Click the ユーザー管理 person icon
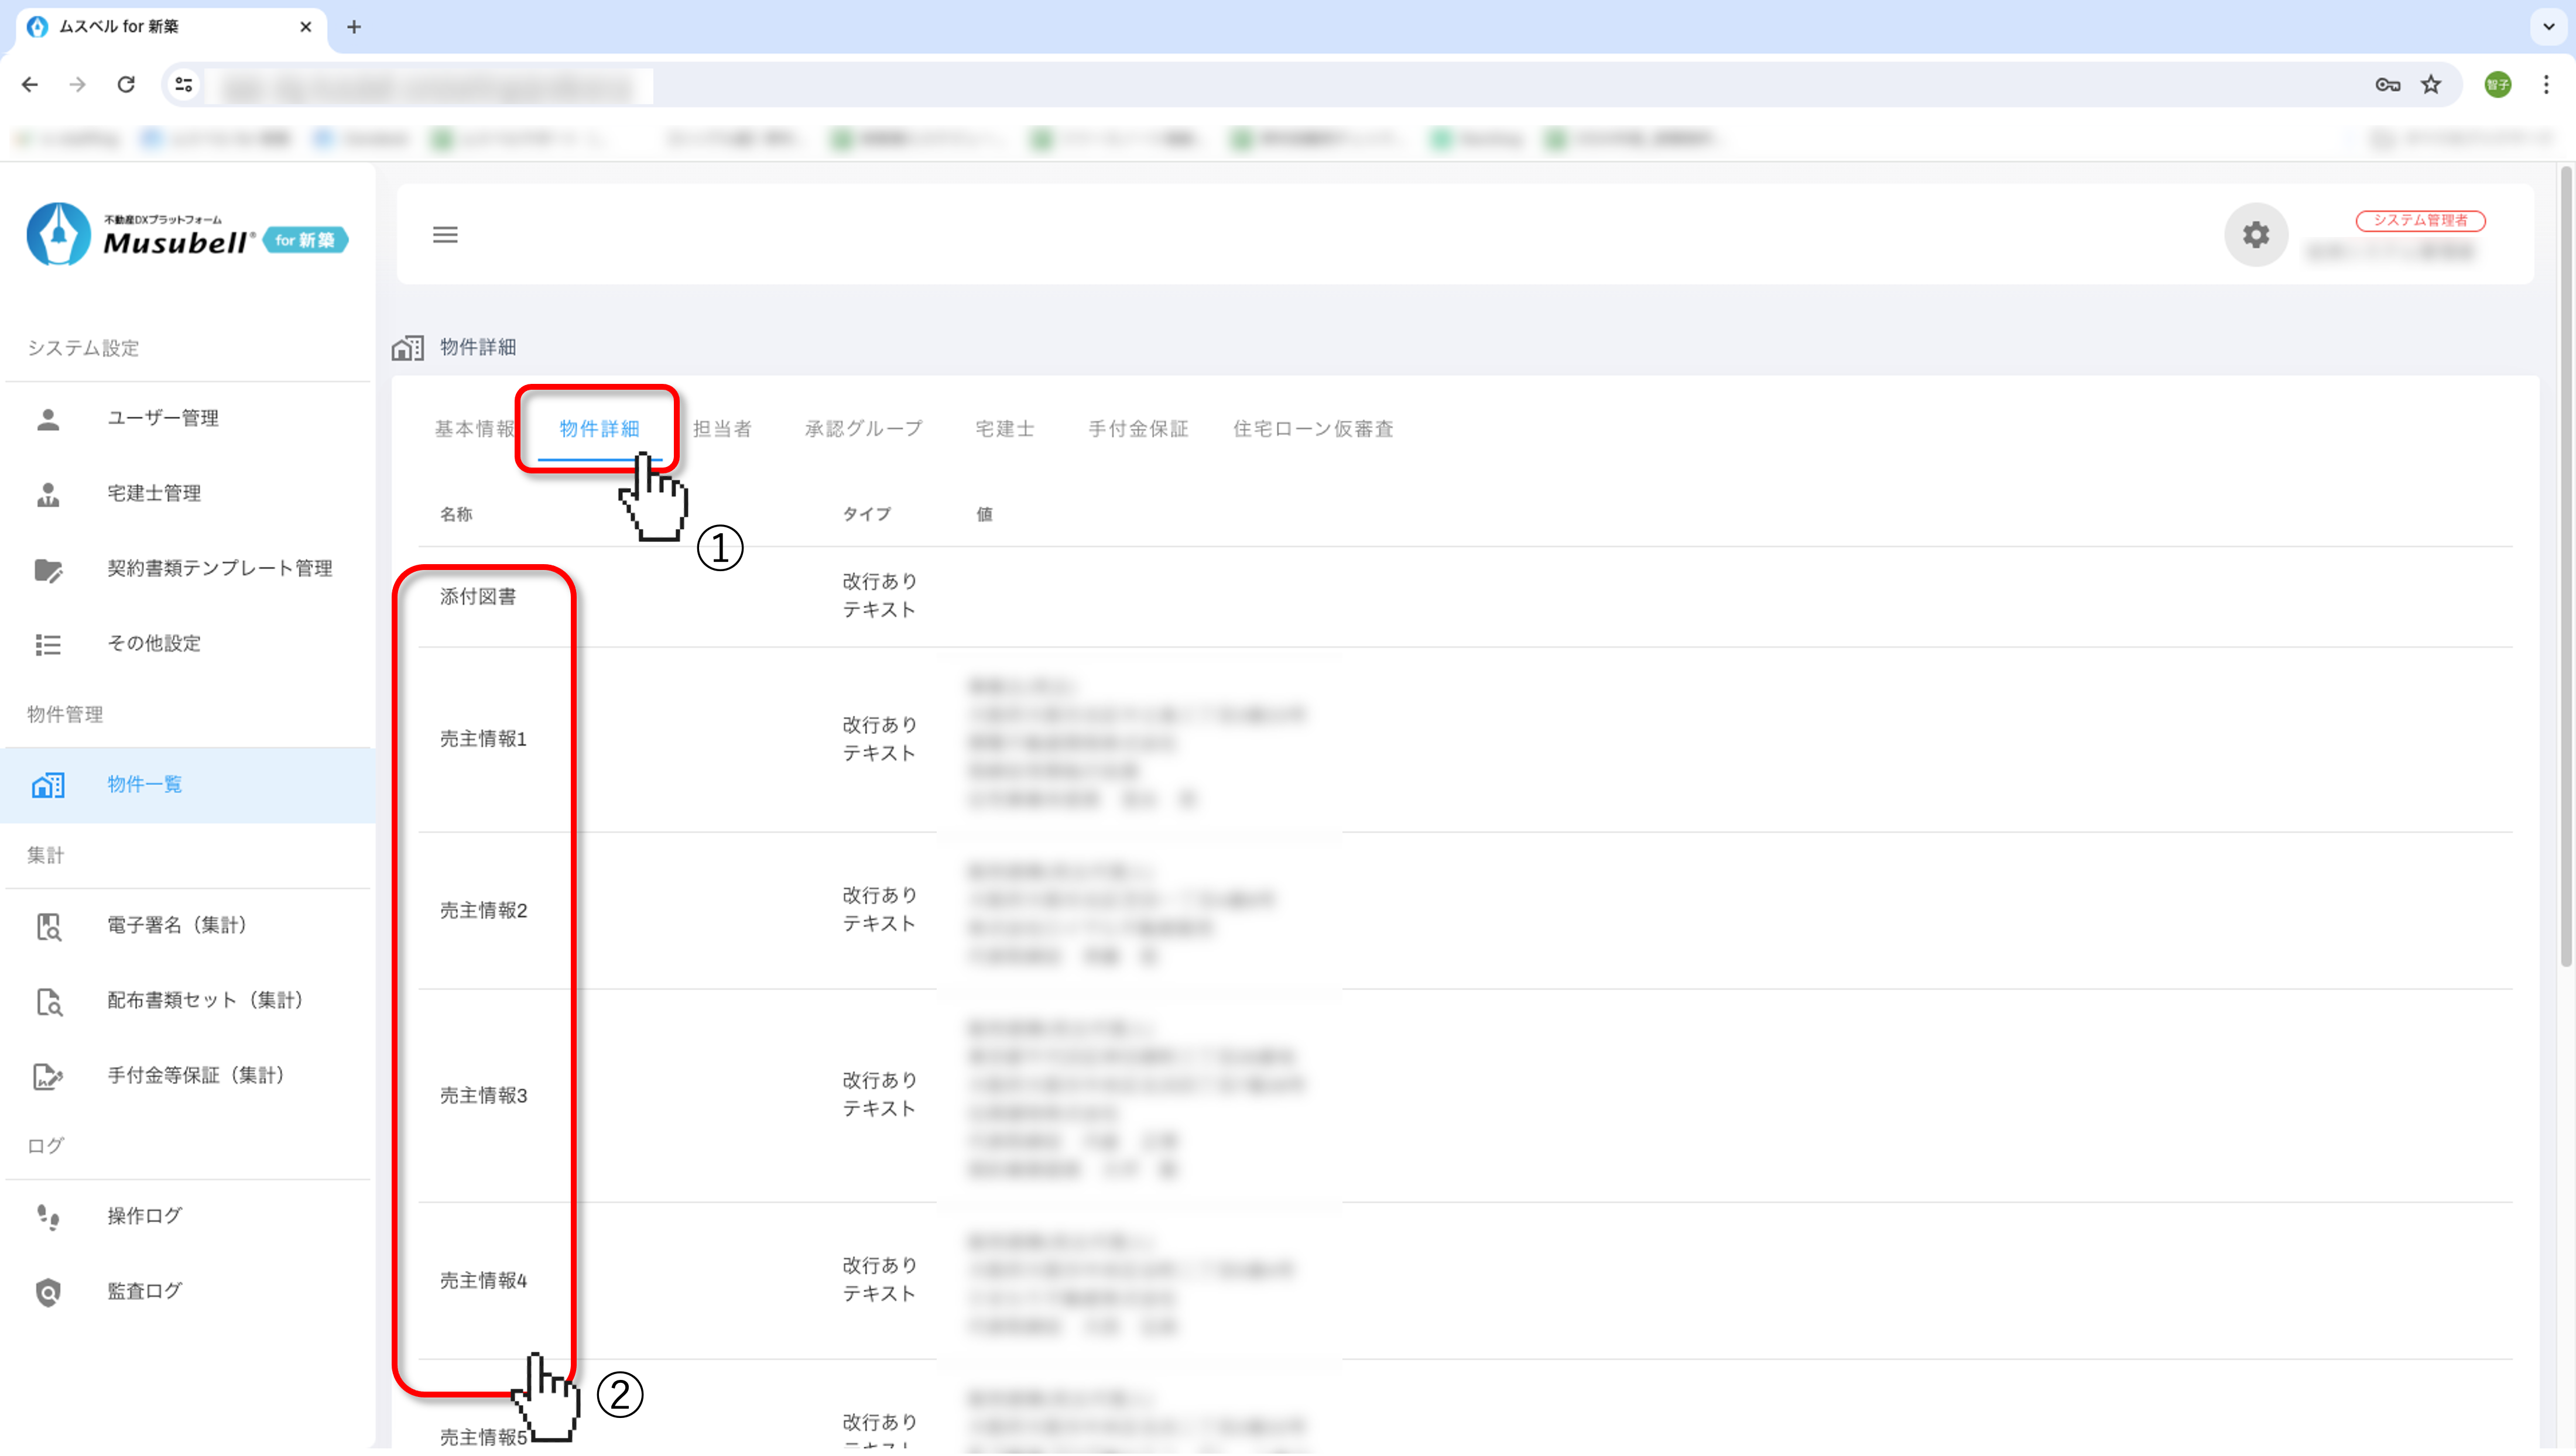2576x1456 pixels. [x=48, y=419]
